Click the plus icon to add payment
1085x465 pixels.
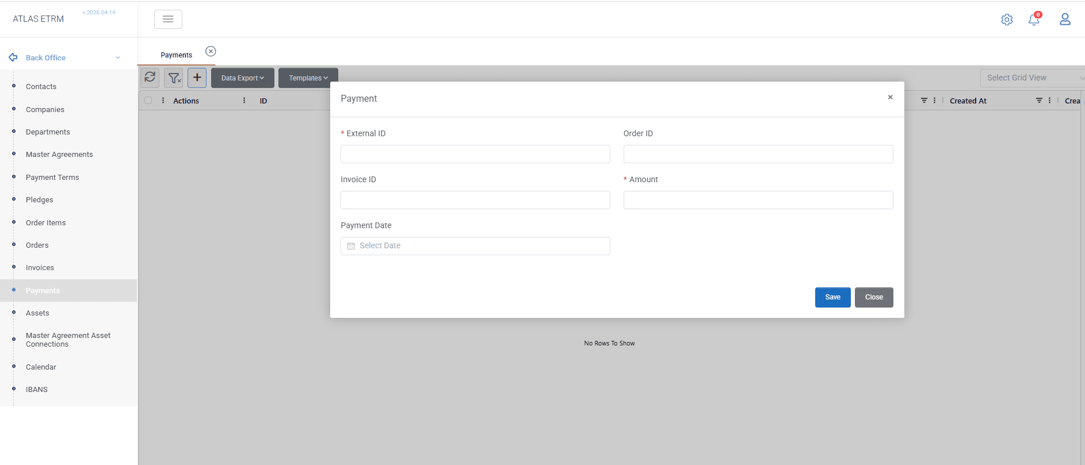coord(197,77)
